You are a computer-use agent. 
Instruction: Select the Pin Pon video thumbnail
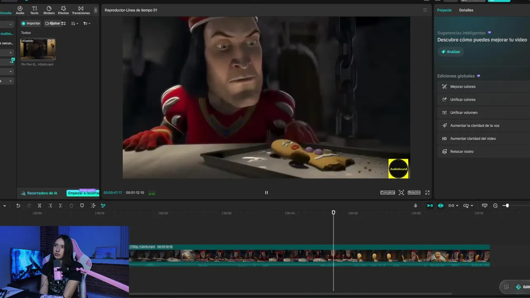pyautogui.click(x=38, y=49)
